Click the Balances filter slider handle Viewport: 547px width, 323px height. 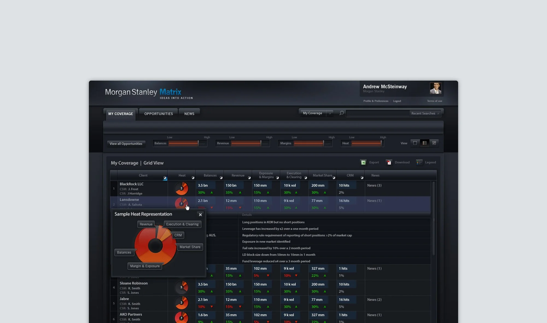pyautogui.click(x=198, y=143)
